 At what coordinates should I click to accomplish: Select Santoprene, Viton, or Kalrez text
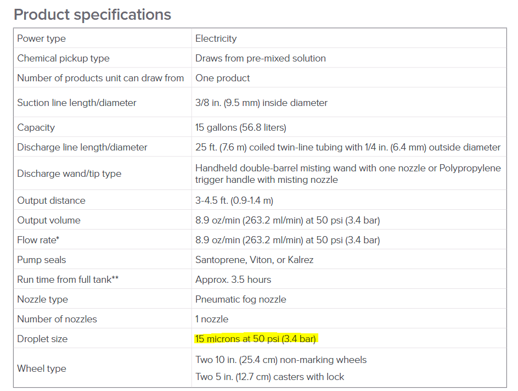[x=254, y=260]
